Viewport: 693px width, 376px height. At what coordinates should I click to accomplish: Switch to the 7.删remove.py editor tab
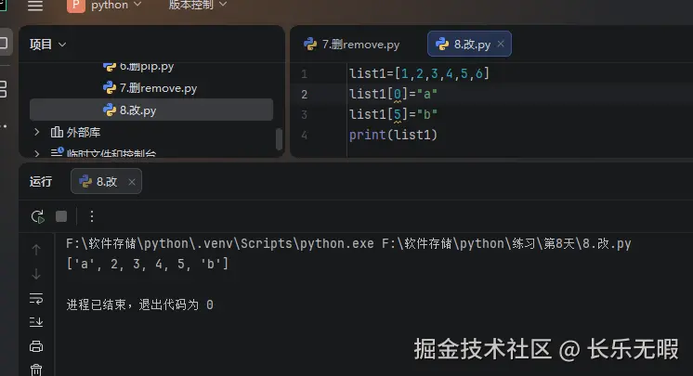point(352,45)
